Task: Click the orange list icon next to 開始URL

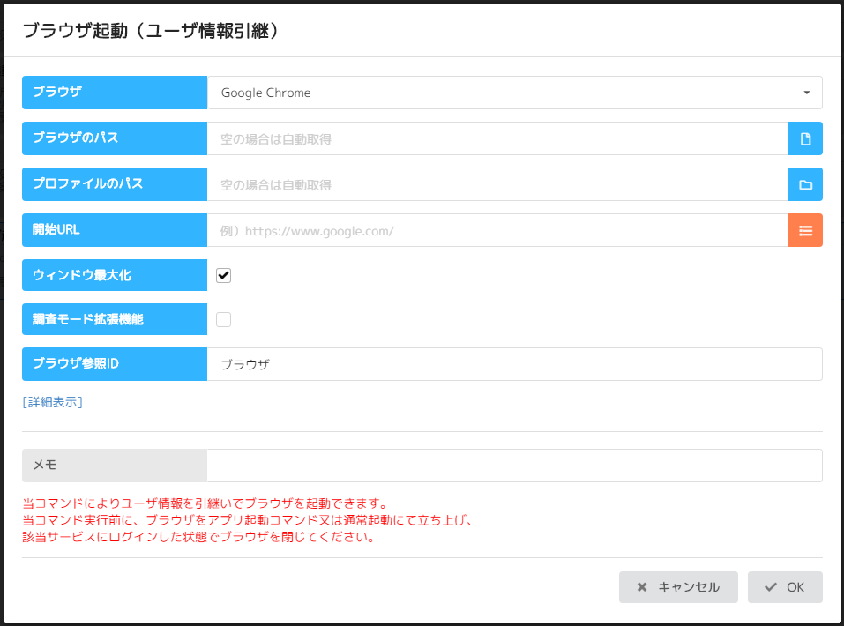Action: (805, 230)
